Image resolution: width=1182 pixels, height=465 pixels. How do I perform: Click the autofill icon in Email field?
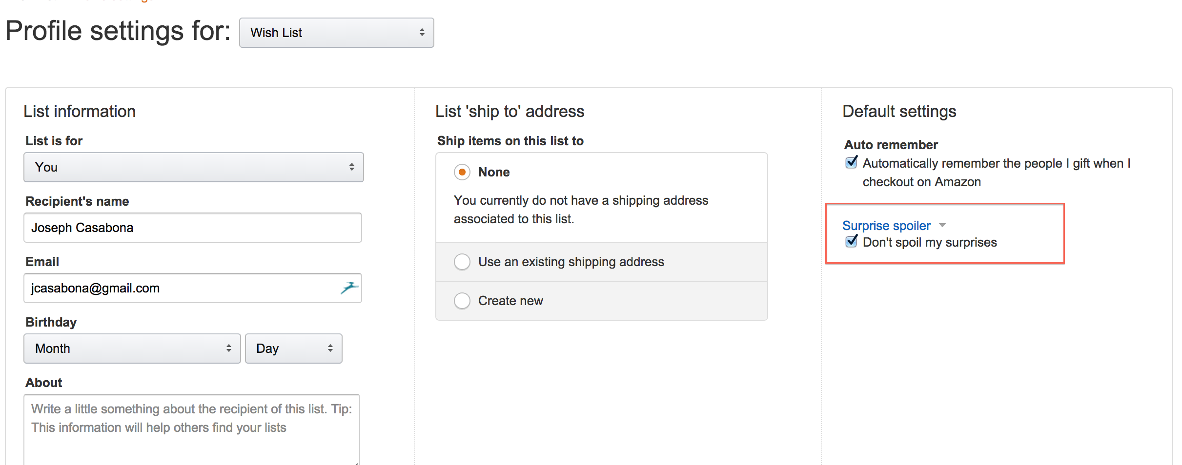pyautogui.click(x=349, y=288)
